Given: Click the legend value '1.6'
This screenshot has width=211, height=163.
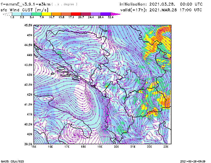Looking at the screenshot, I should click(x=12, y=17).
